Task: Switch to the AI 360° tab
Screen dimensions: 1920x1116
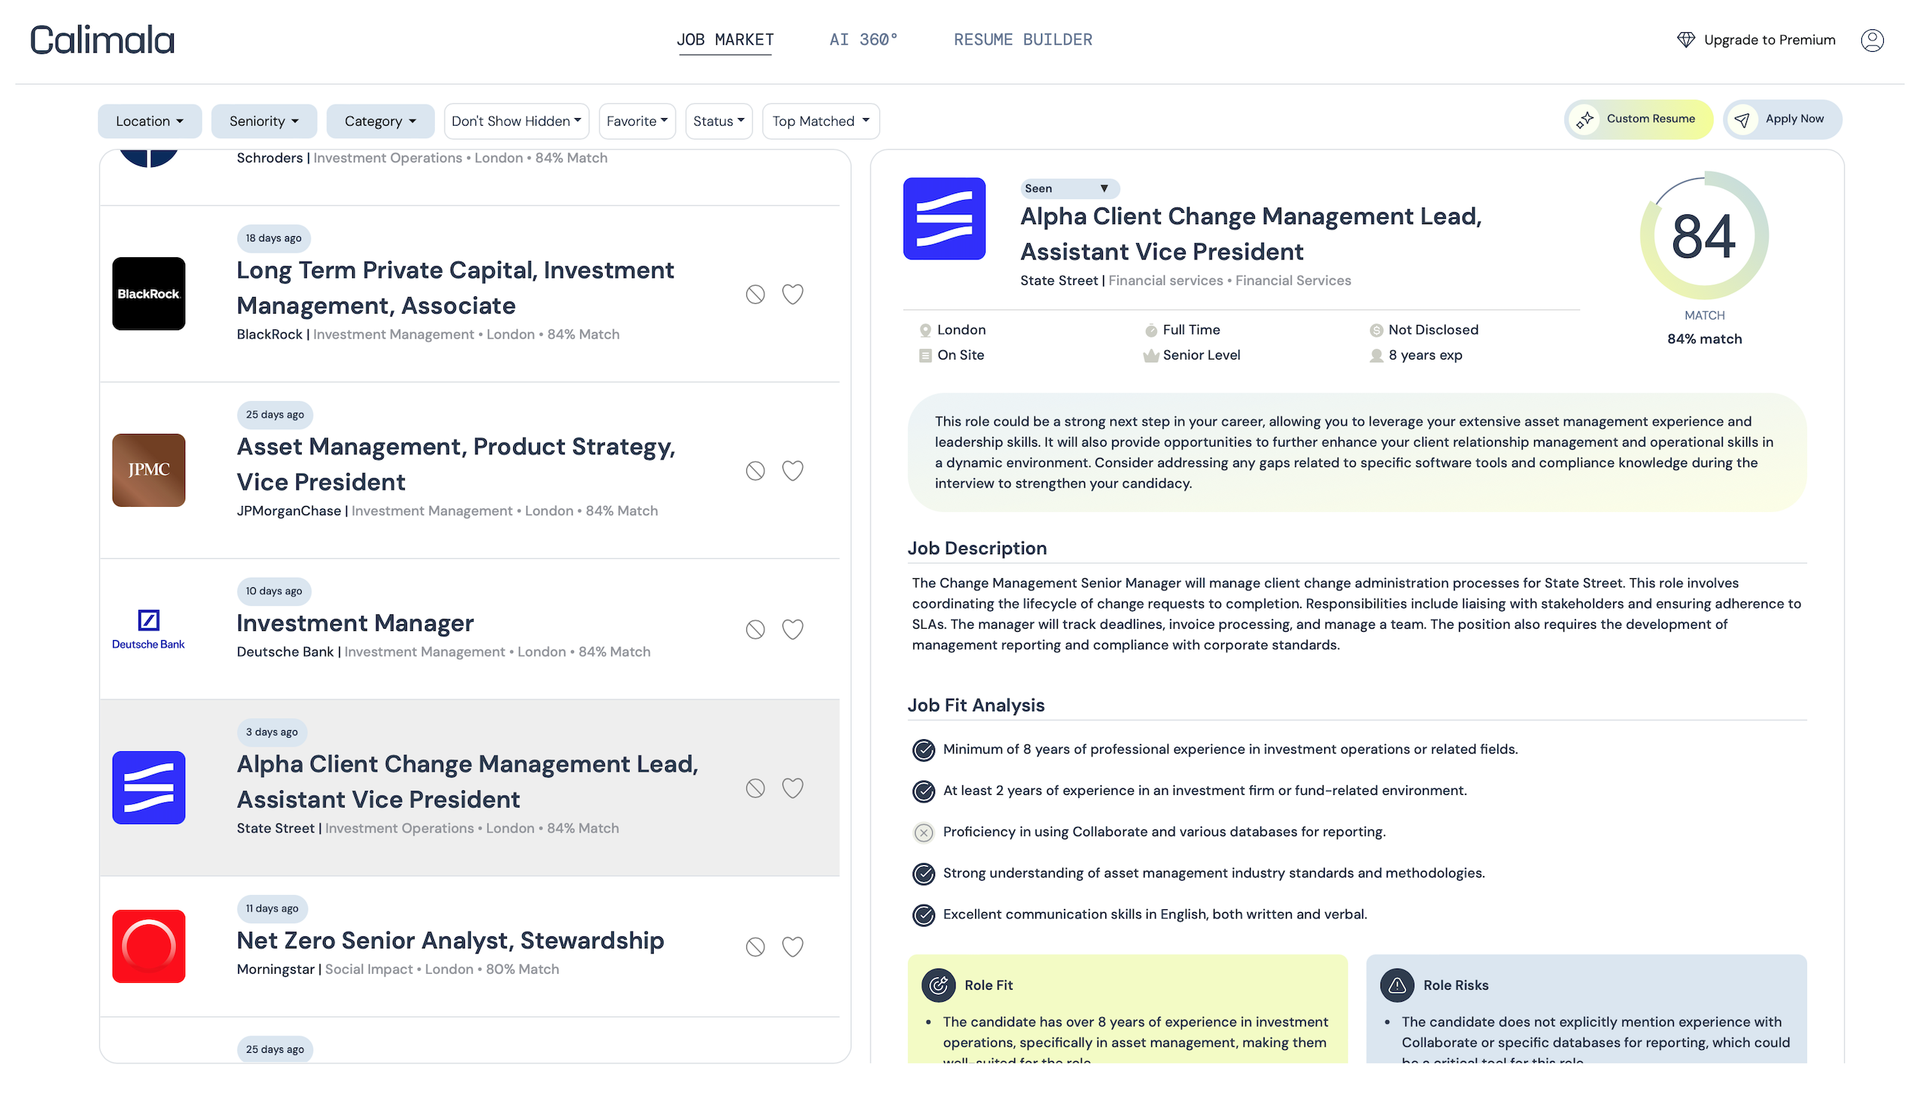Action: click(x=863, y=40)
